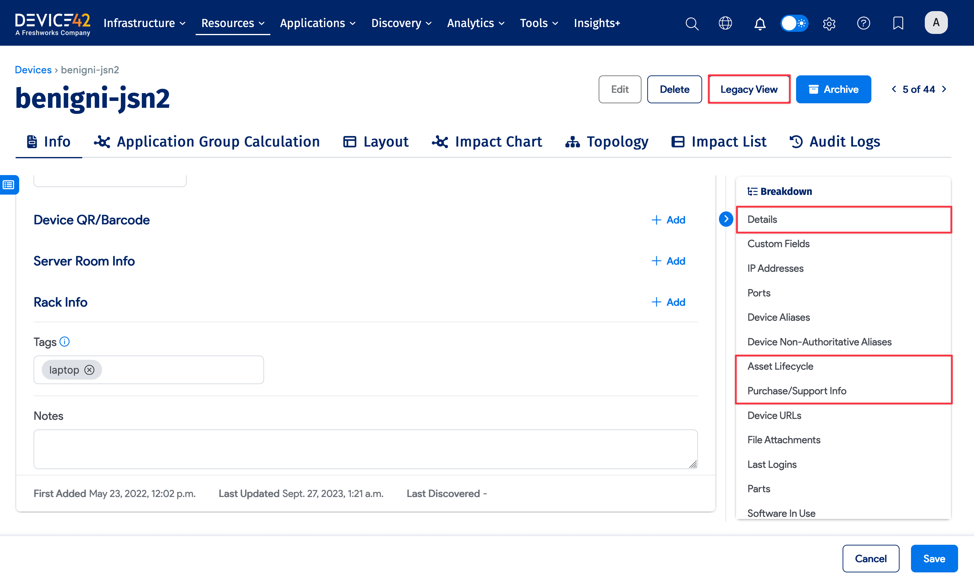Expand the Infrastructure menu
This screenshot has height=579, width=974.
tap(144, 23)
